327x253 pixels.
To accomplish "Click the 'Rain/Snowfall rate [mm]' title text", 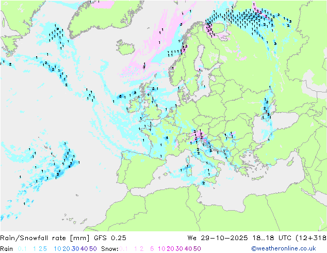I will (x=45, y=238).
